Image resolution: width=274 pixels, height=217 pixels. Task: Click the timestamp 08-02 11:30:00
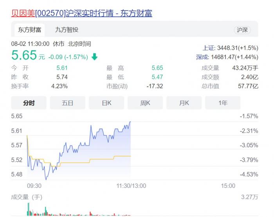click(x=30, y=44)
